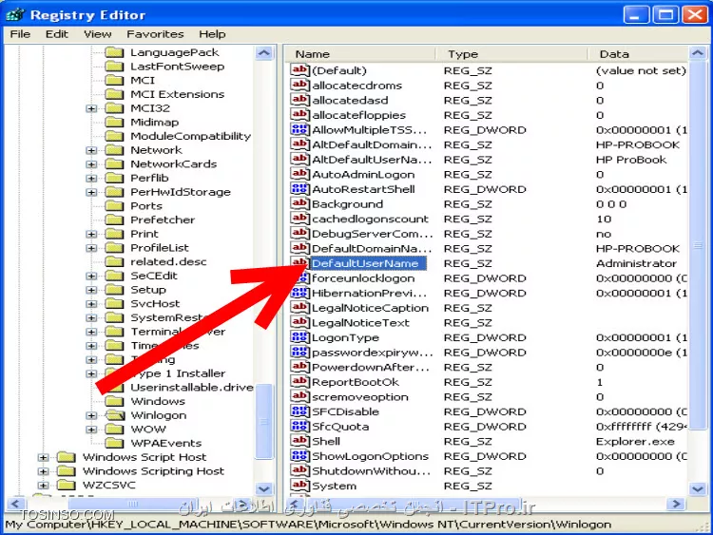
Task: Expand the Print key
Action: tap(91, 234)
